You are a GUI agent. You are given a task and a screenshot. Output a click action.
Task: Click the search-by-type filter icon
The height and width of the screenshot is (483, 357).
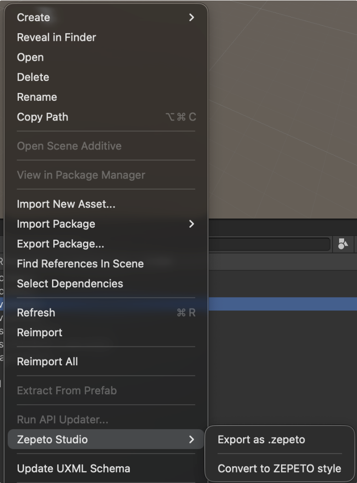pos(343,244)
